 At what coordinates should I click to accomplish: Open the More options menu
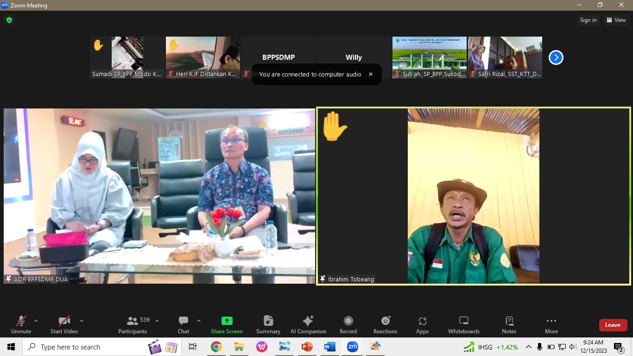[551, 324]
